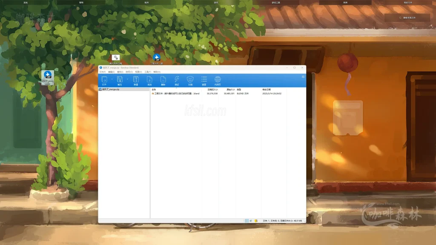436x245 pixels.
Task: Click the search local files box on desktop
Action: pyautogui.click(x=407, y=18)
